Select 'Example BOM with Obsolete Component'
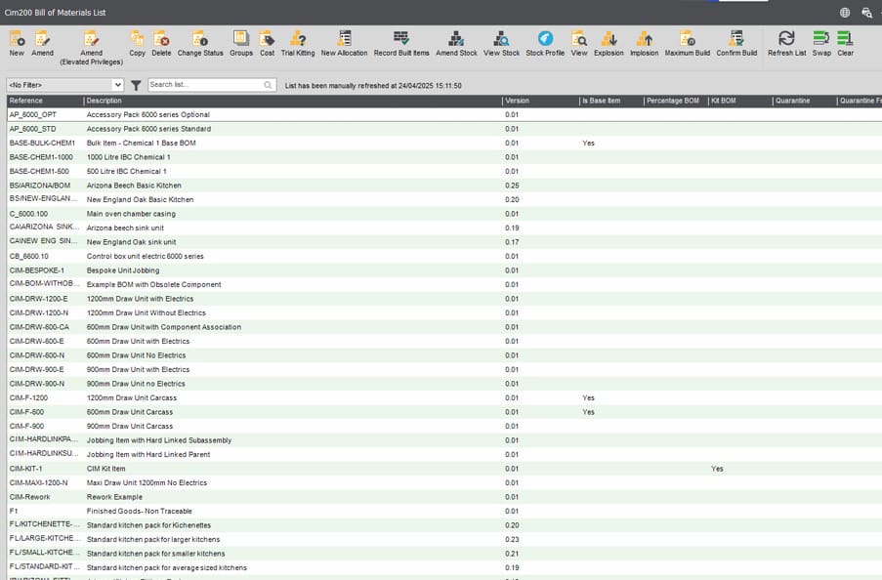882x580 pixels. coord(153,285)
